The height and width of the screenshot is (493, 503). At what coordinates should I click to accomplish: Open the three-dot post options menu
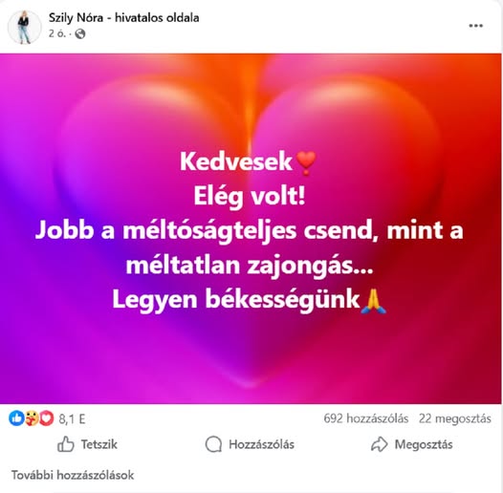[475, 26]
